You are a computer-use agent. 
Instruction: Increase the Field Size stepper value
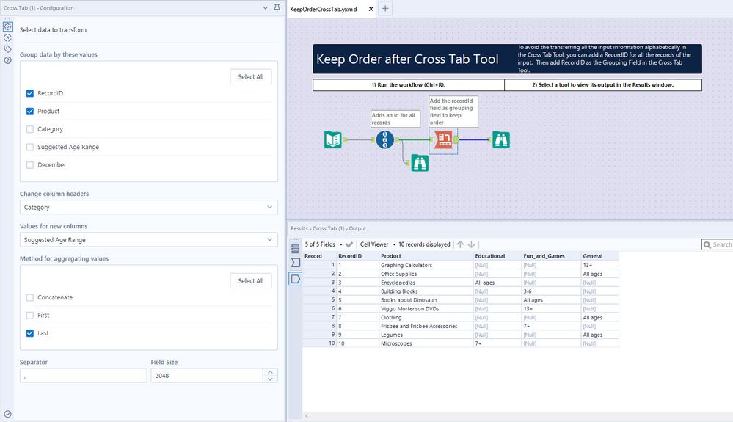pyautogui.click(x=271, y=371)
